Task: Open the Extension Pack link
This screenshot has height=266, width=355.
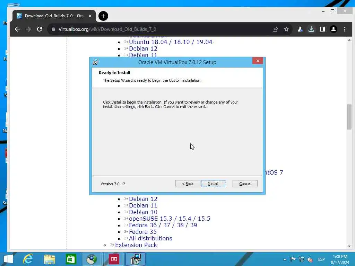Action: pos(136,245)
